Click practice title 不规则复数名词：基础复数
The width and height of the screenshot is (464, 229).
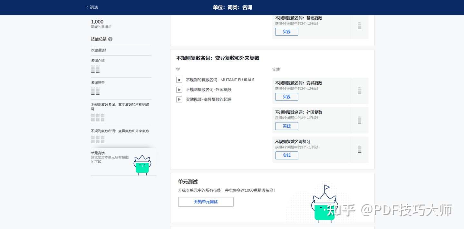tap(298, 18)
